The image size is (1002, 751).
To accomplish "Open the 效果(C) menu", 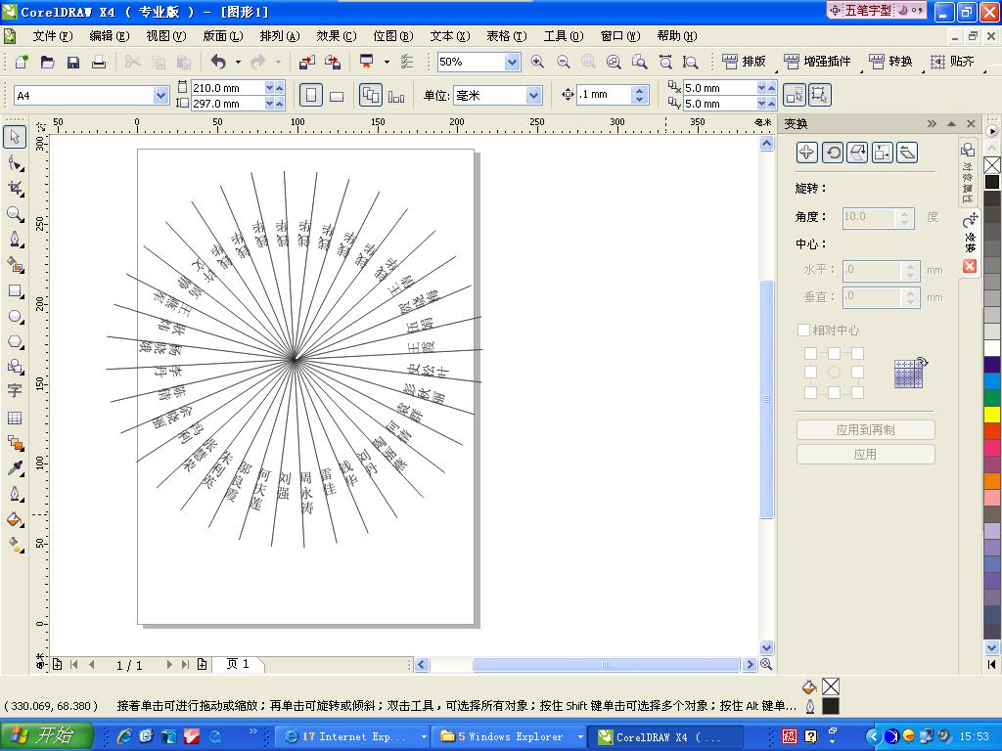I will pyautogui.click(x=336, y=36).
